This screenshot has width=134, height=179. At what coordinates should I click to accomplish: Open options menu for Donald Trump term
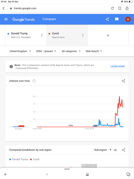tap(42, 35)
